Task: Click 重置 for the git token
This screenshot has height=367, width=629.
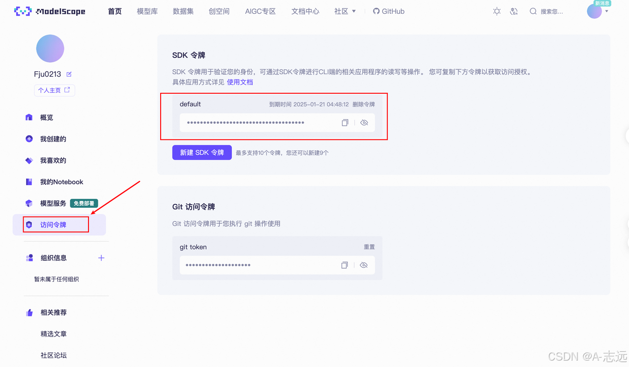Action: 369,247
